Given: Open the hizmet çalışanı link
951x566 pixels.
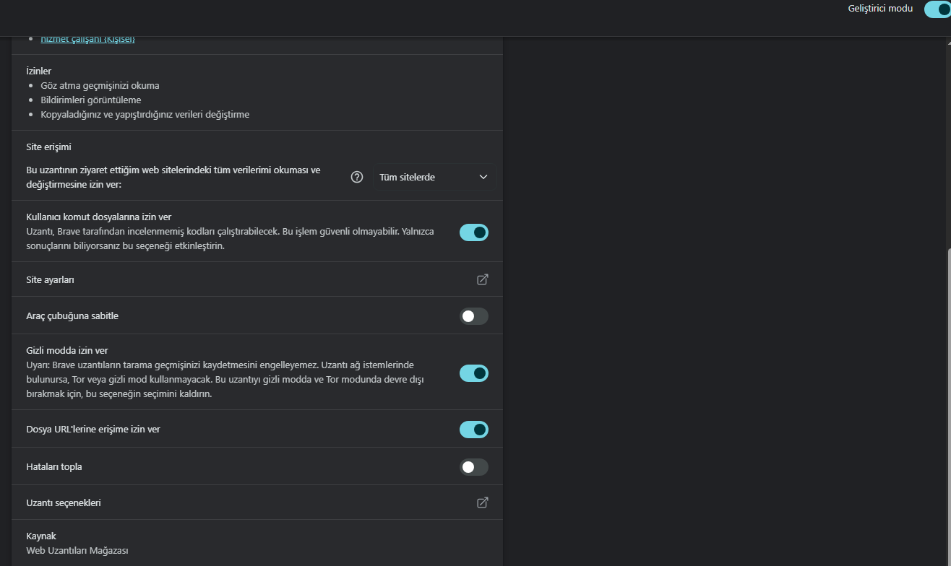Looking at the screenshot, I should click(87, 39).
